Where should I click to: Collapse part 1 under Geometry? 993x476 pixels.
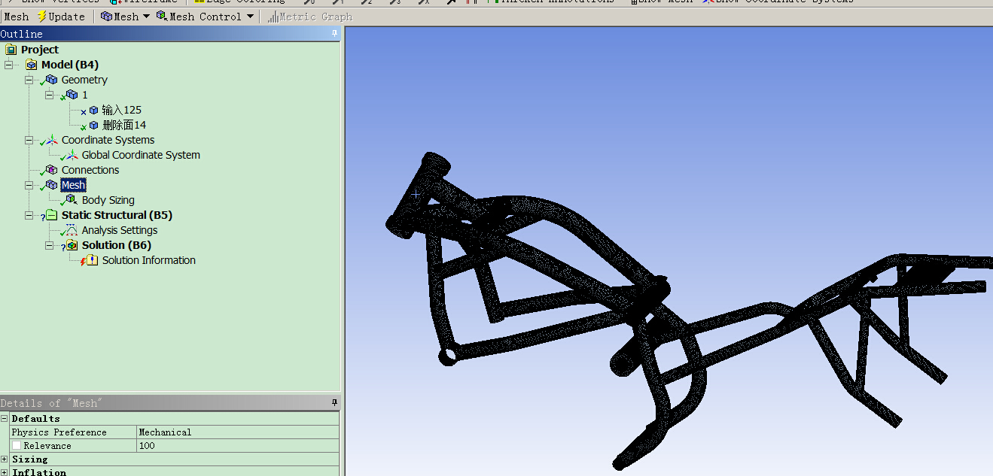tap(49, 95)
